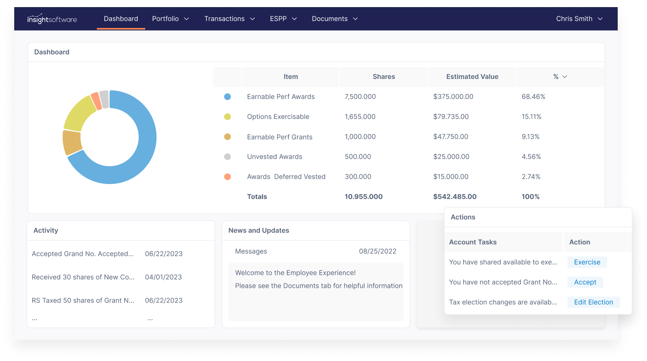Open the Portfolio dropdown
The image size is (647, 361).
171,19
